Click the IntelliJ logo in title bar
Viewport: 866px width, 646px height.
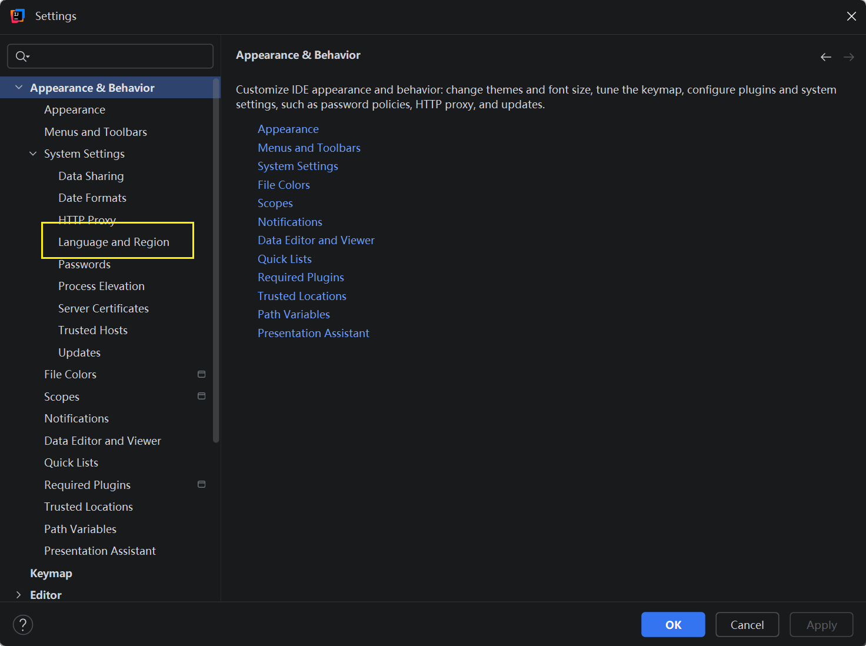click(18, 16)
